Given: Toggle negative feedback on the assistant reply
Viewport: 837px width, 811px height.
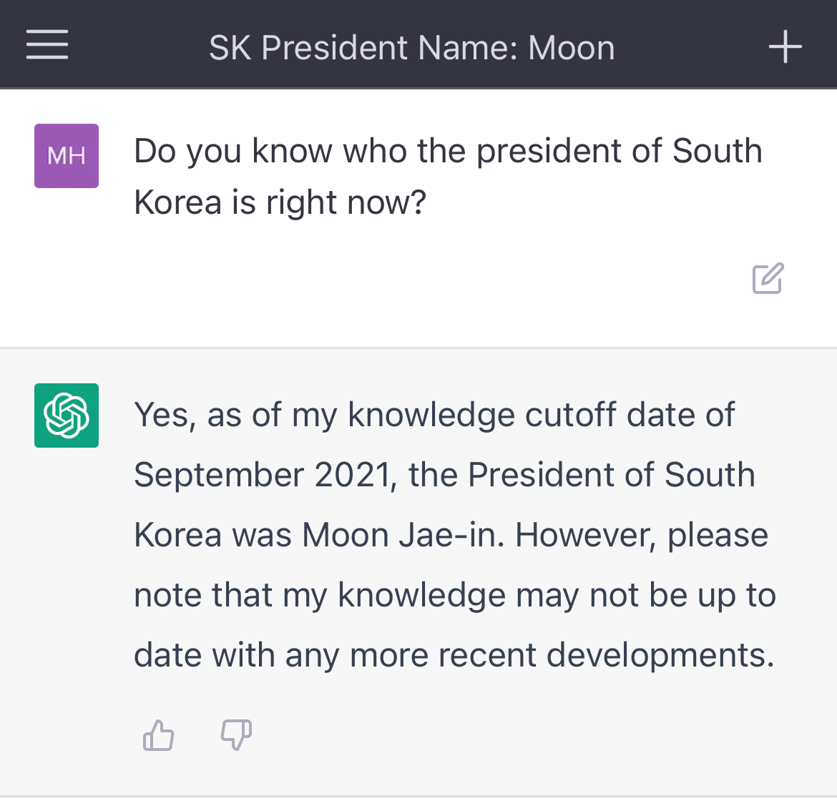Looking at the screenshot, I should pos(236,734).
